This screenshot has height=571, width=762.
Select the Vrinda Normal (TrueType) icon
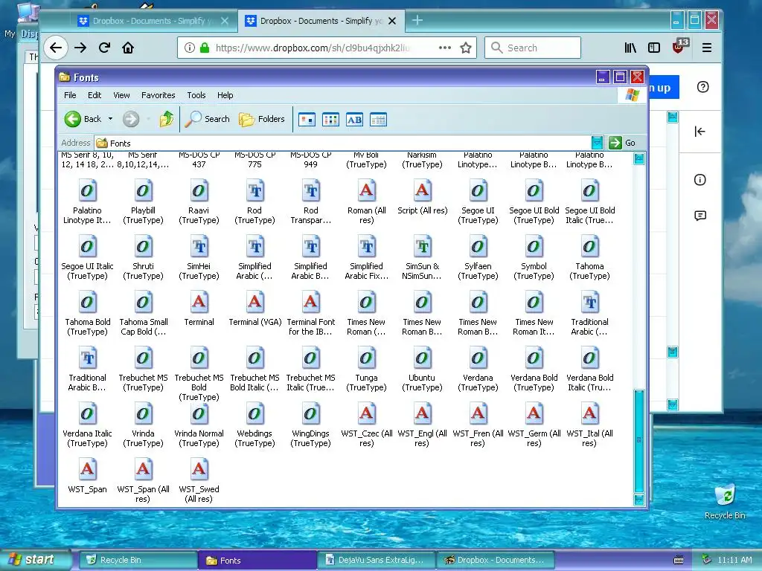point(199,413)
